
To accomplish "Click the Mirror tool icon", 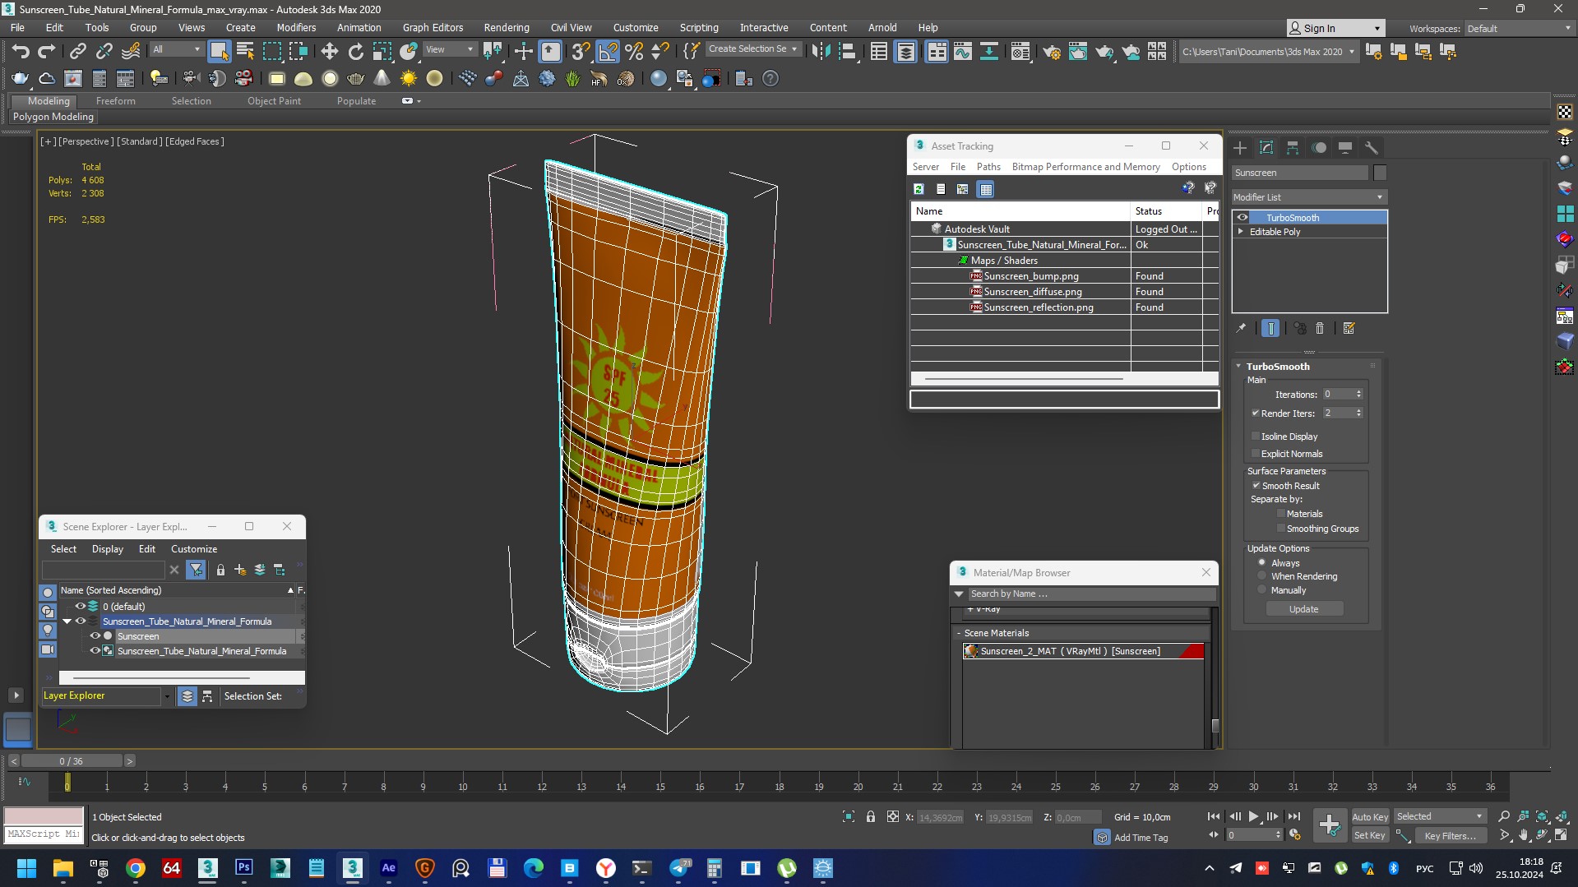I will coord(820,52).
